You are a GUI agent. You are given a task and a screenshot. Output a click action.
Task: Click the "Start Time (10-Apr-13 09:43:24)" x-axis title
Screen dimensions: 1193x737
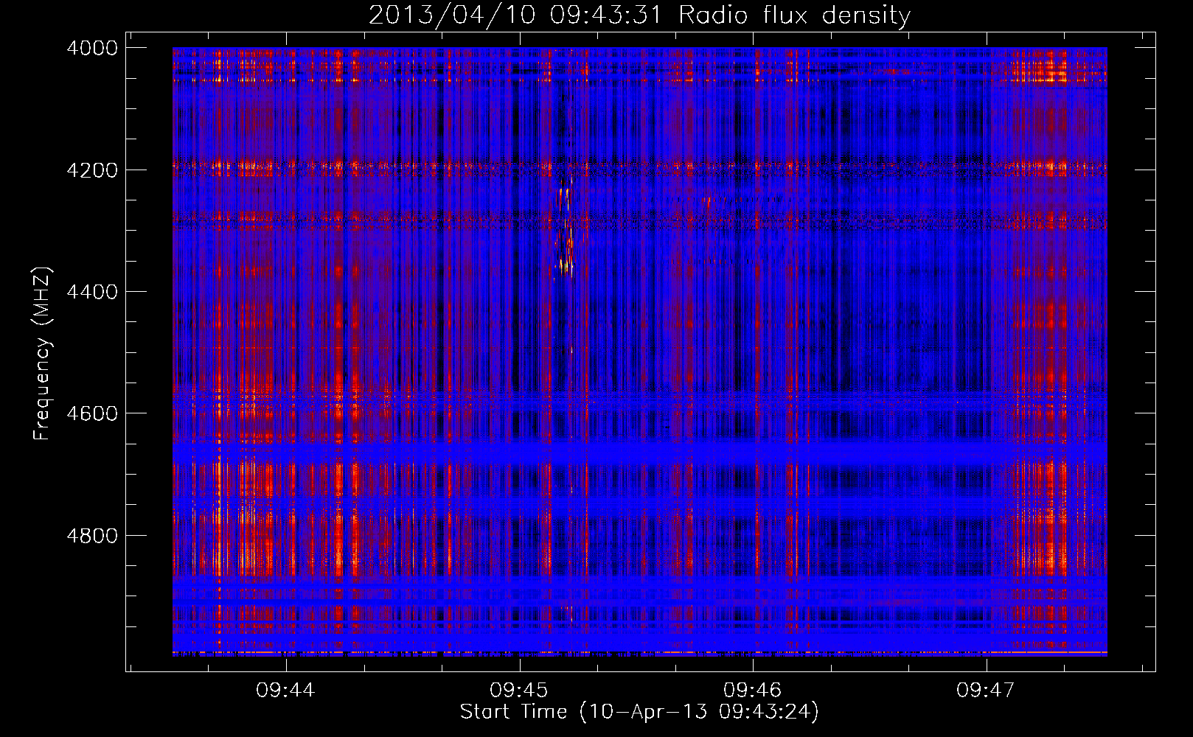[x=639, y=712]
